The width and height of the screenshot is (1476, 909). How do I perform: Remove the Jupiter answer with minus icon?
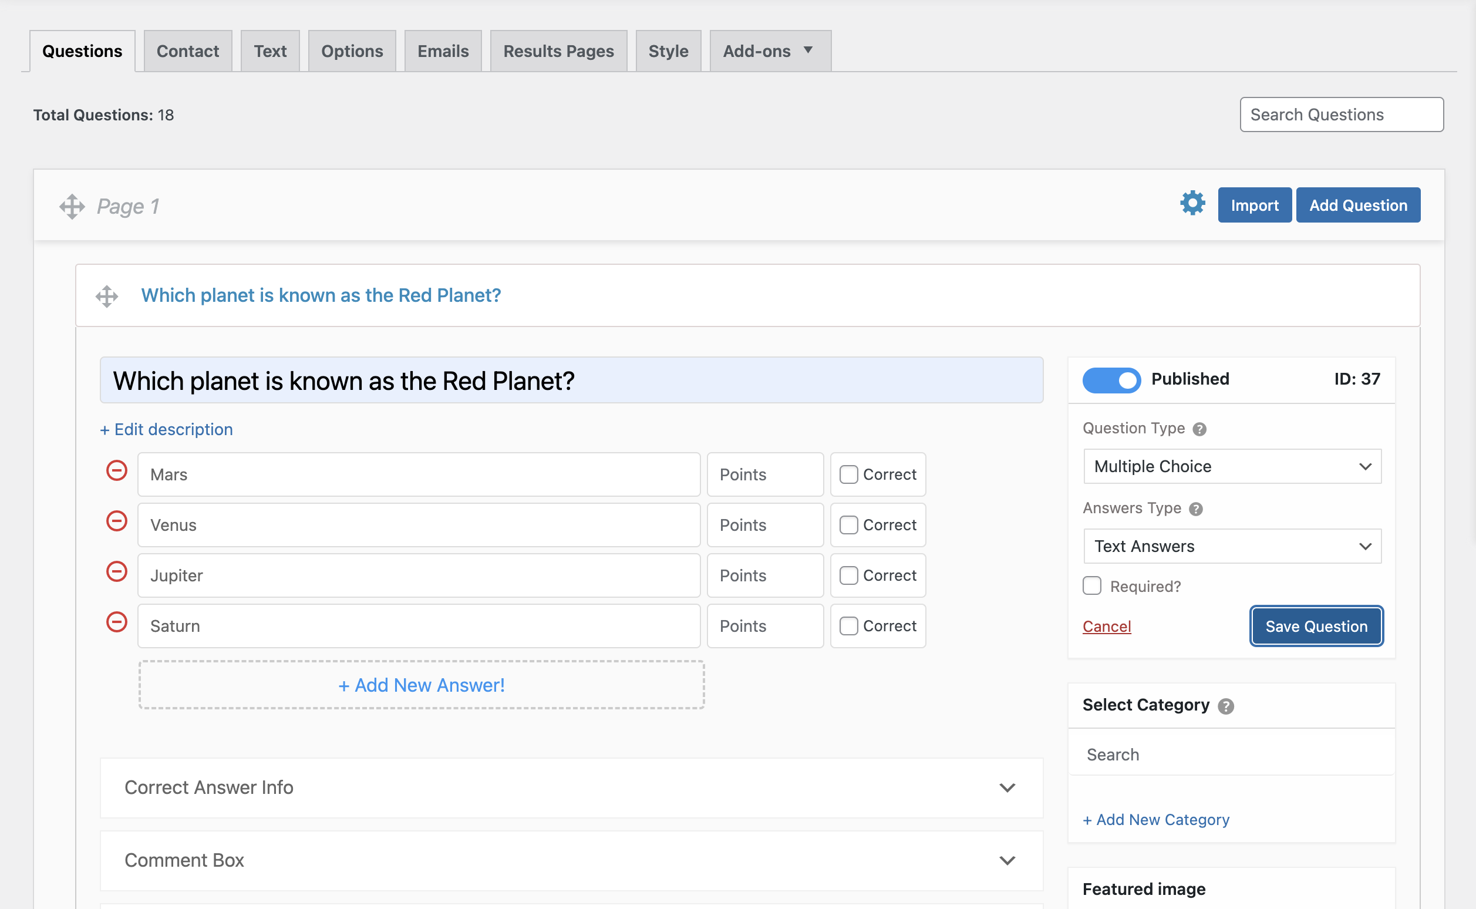pos(117,572)
